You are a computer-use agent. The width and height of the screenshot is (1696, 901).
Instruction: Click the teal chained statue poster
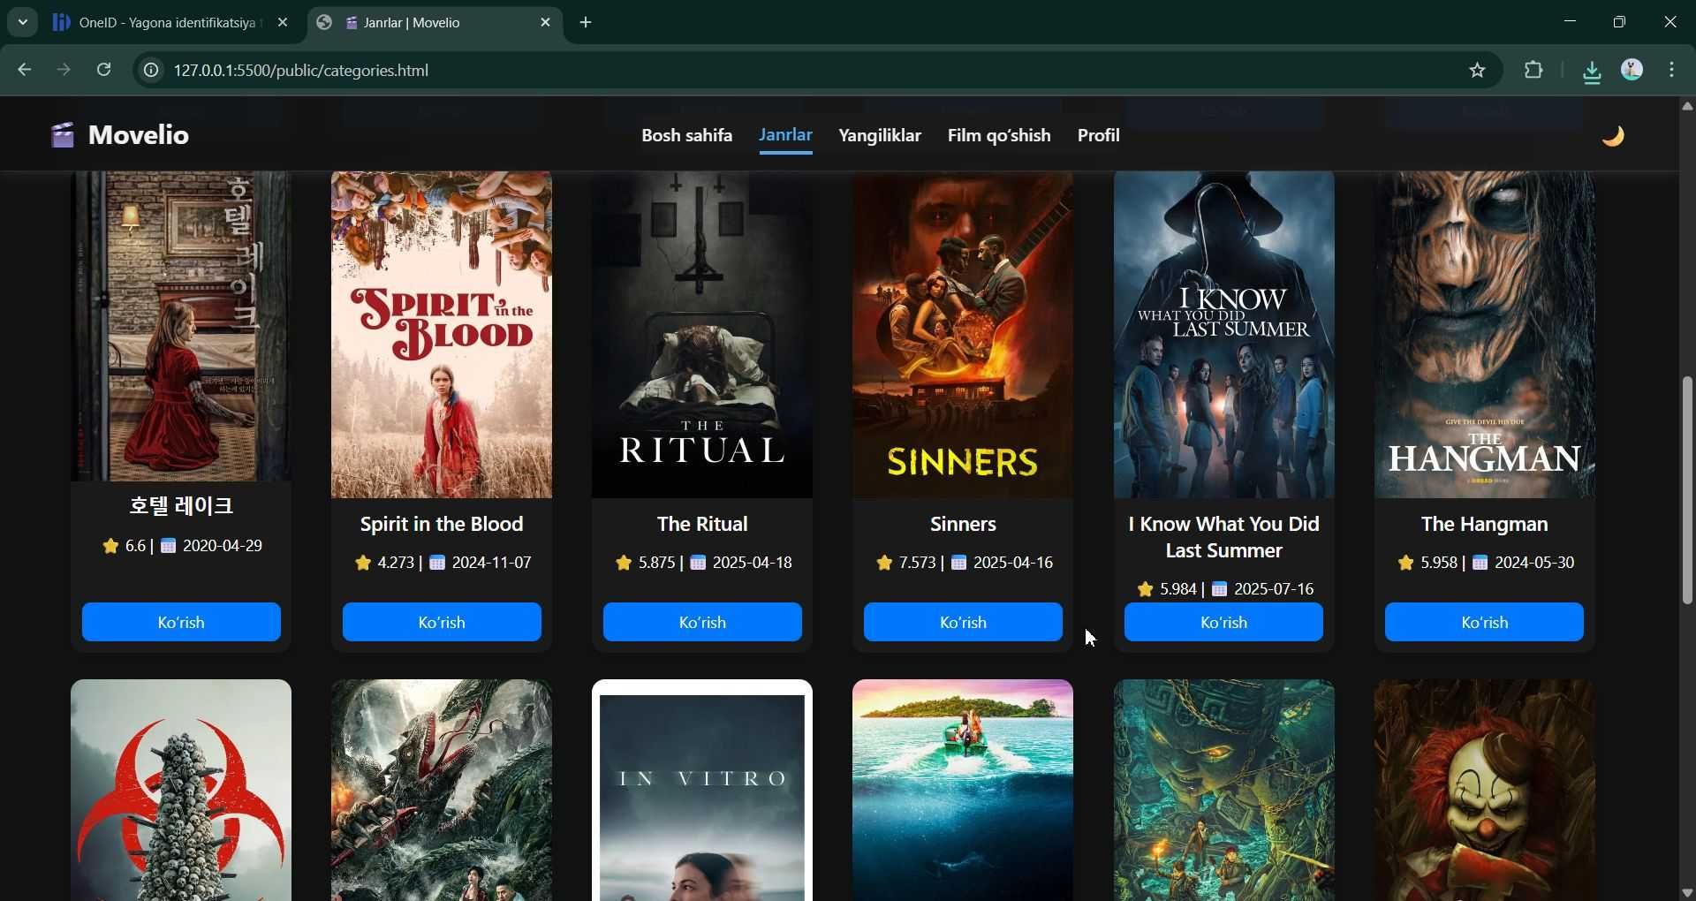1223,791
